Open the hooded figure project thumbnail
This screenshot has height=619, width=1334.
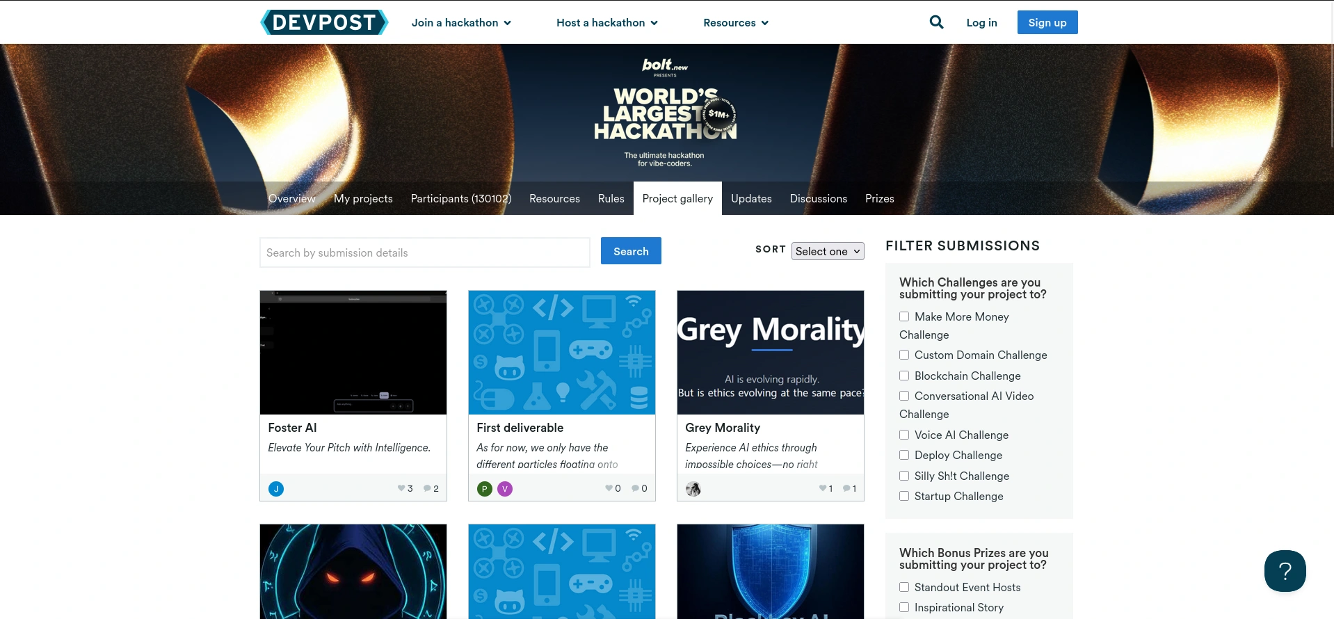tap(353, 572)
